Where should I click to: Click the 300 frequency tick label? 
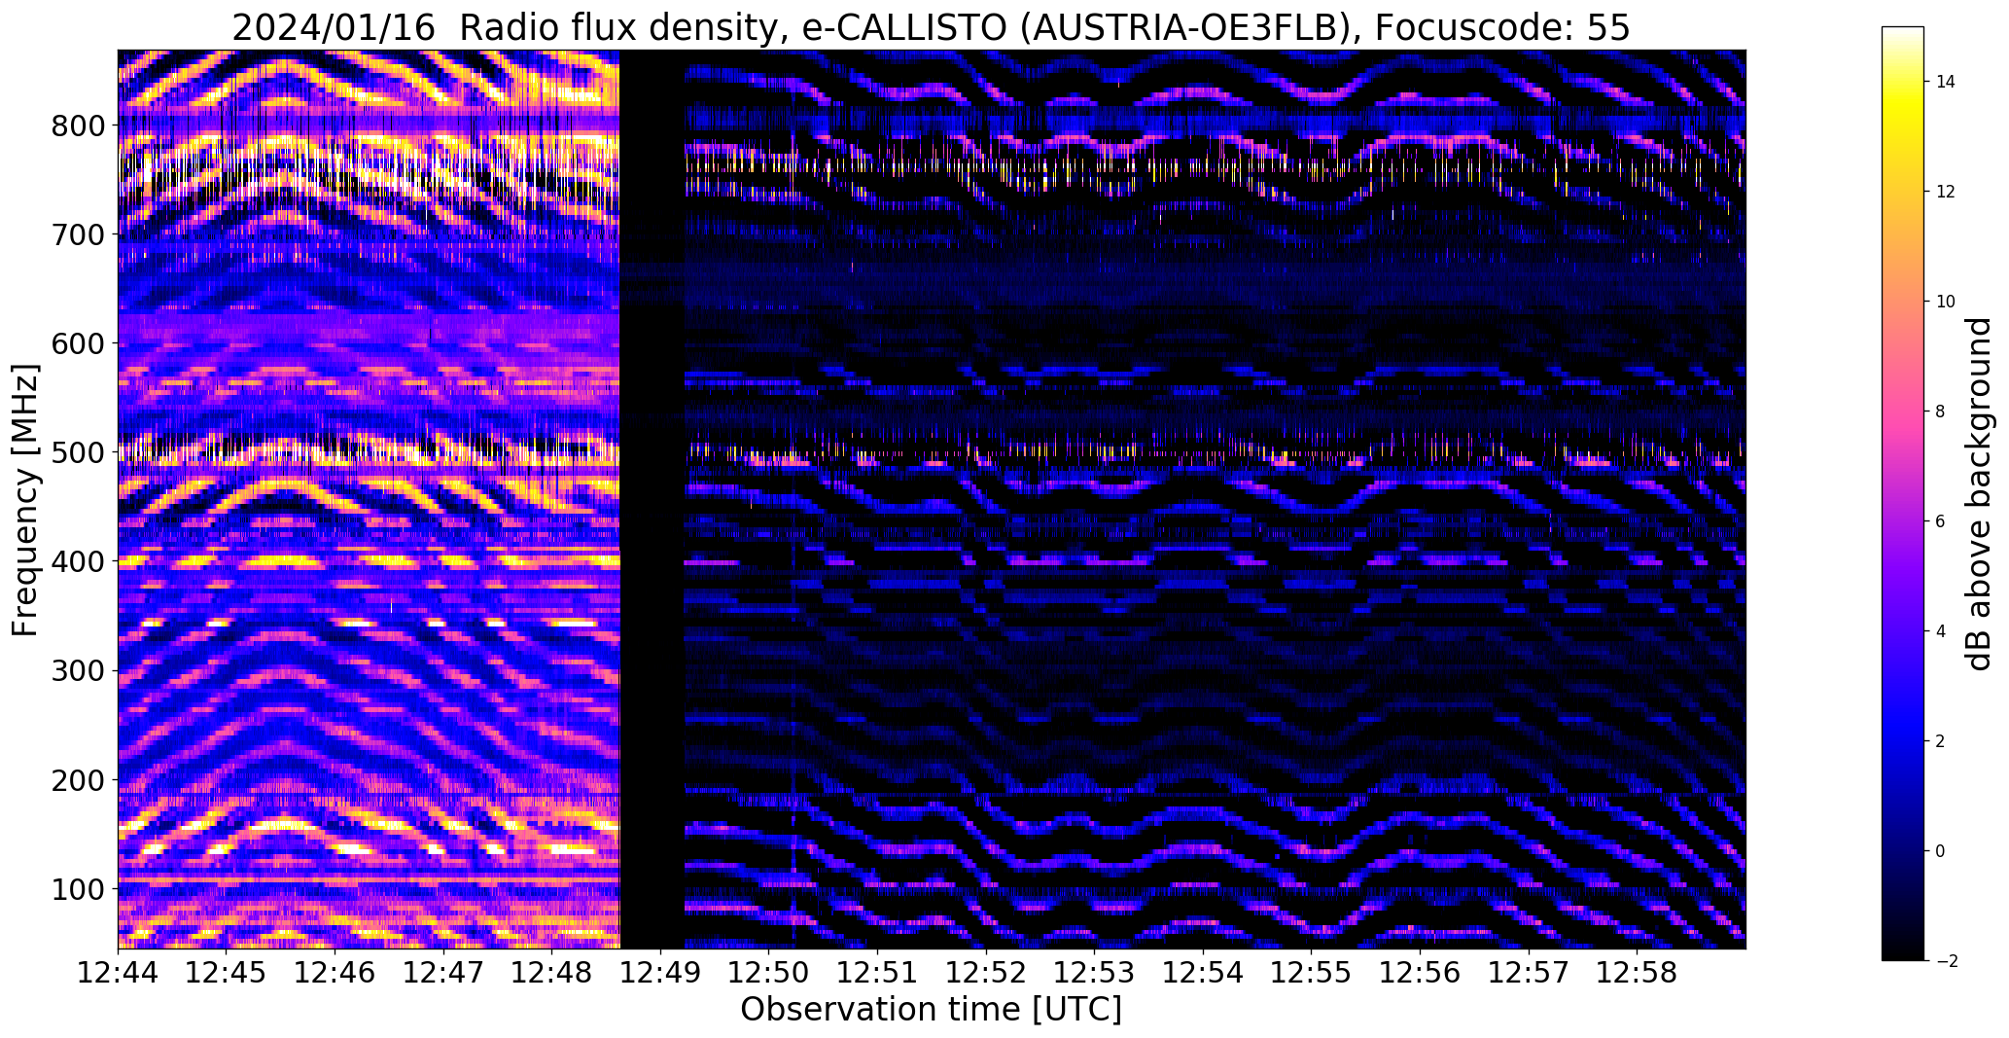pos(76,671)
